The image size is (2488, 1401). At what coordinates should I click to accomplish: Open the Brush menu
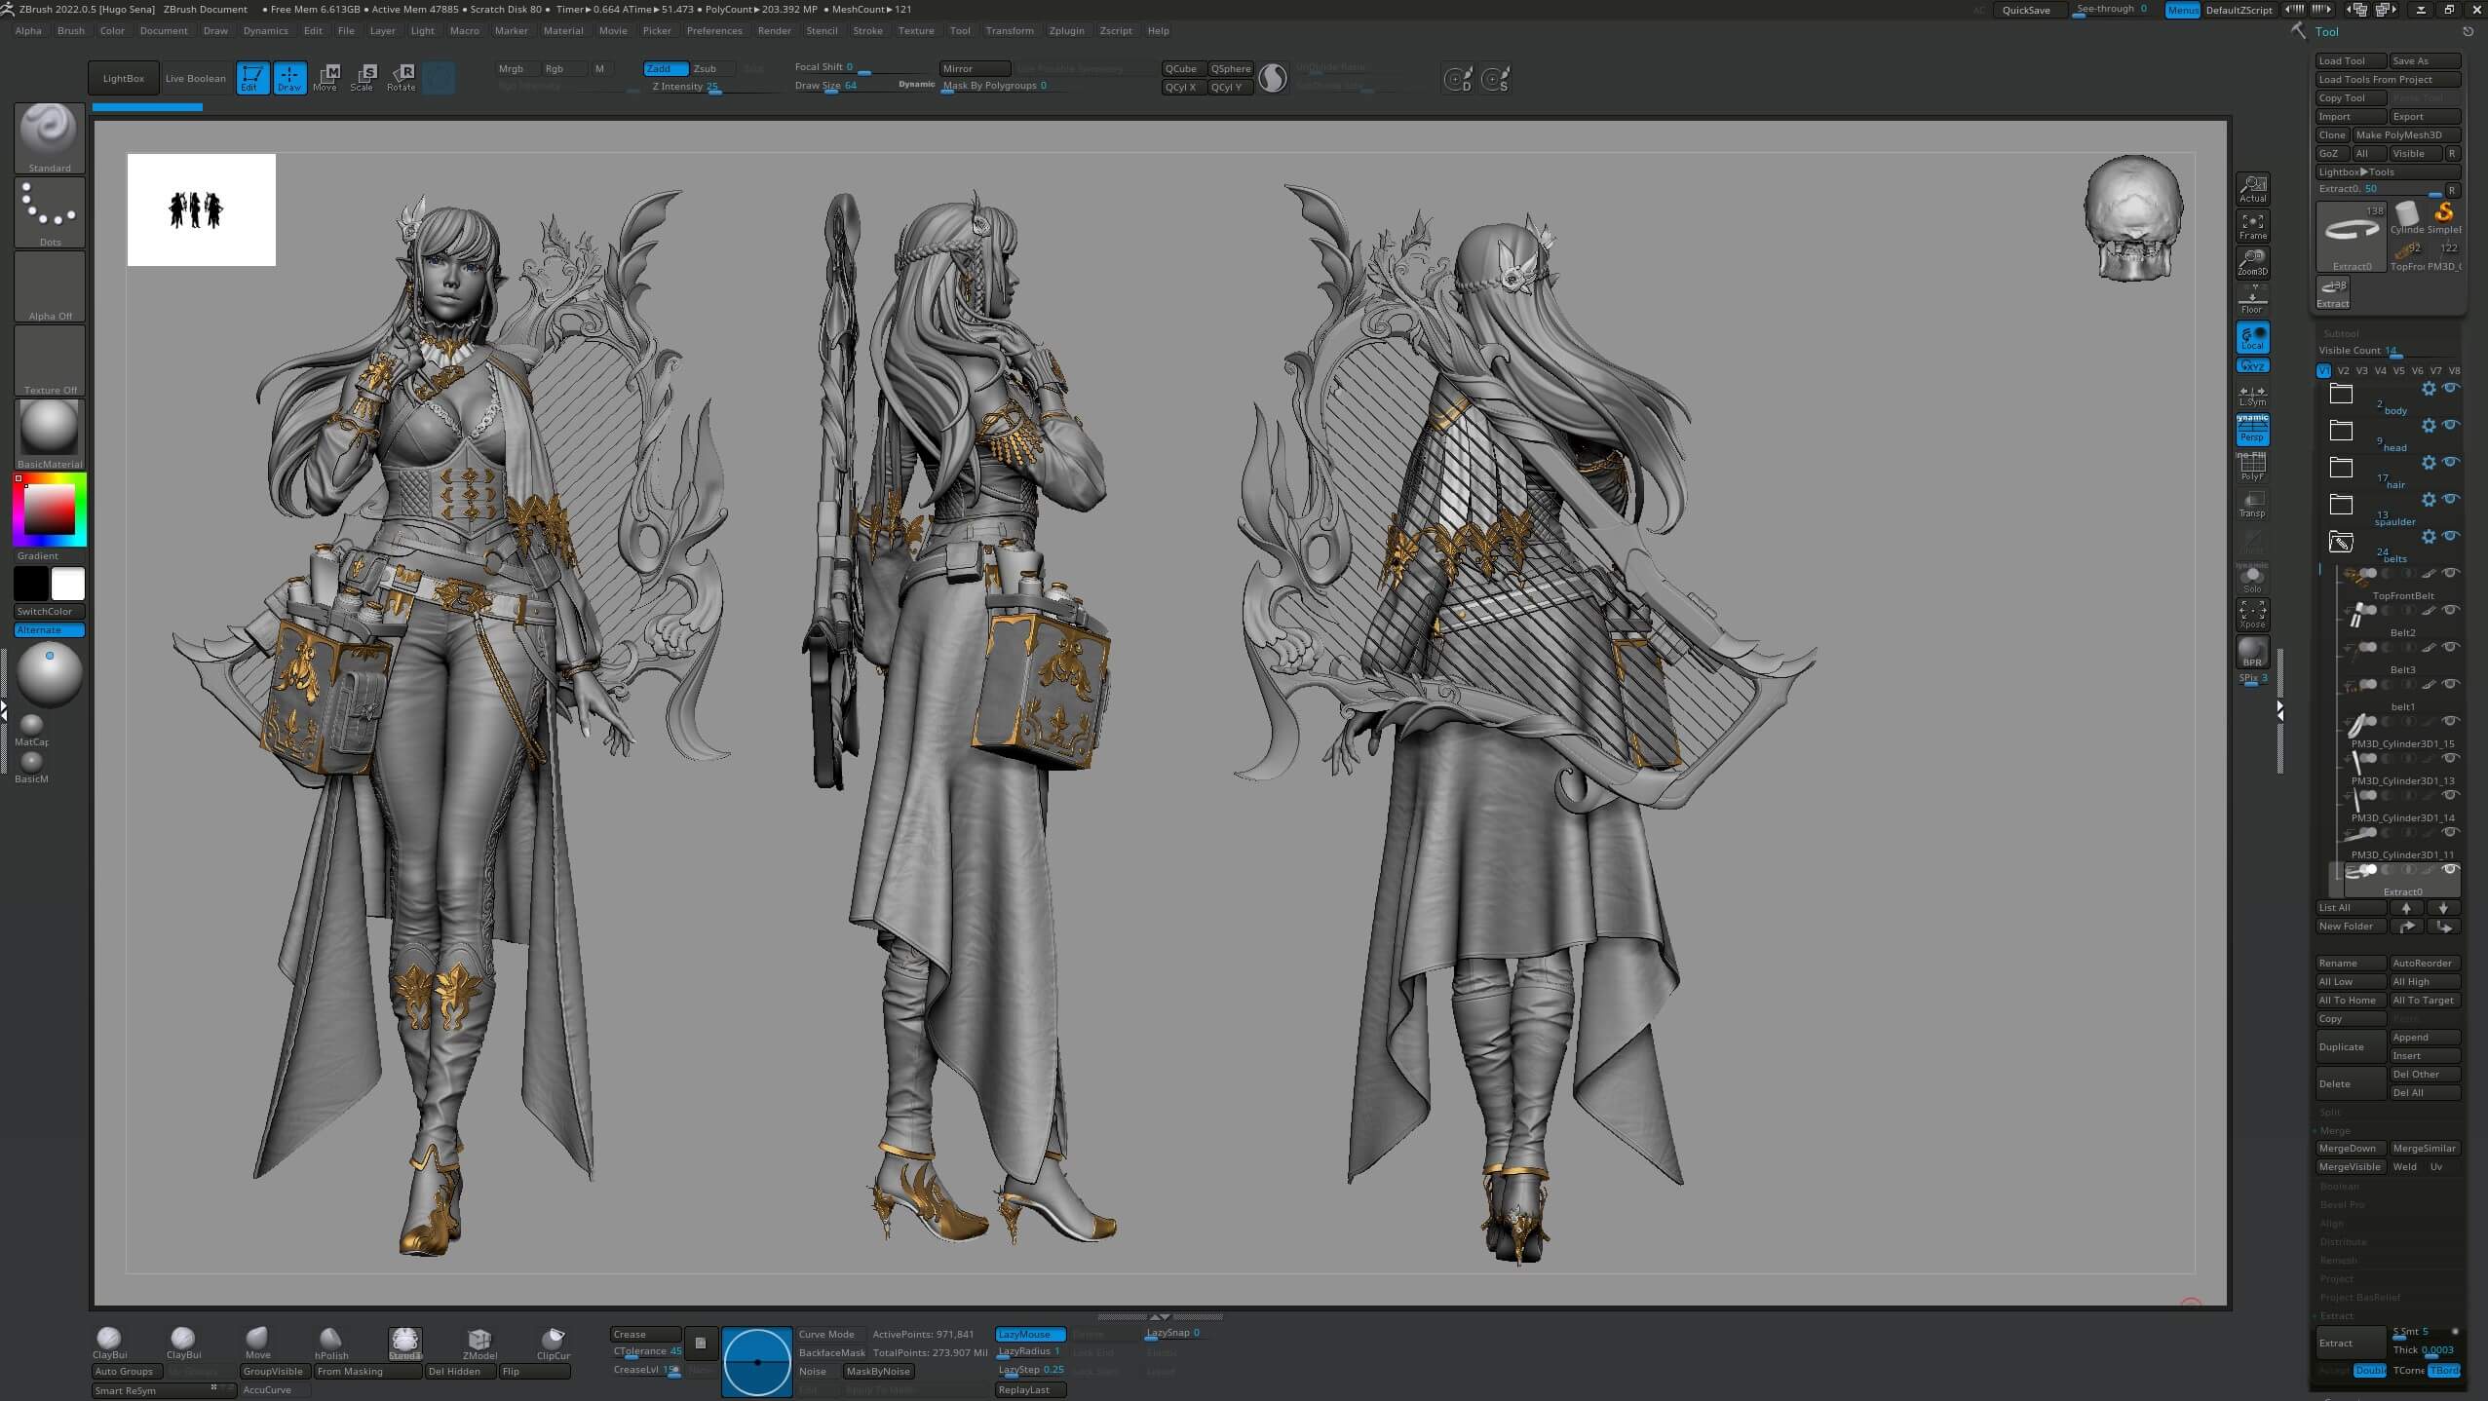71,31
